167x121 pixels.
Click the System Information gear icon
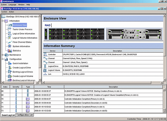tap(10, 46)
